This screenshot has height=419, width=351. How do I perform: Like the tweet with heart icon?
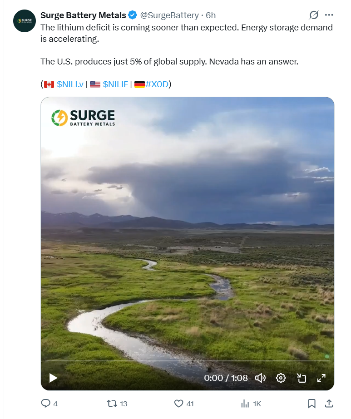(179, 403)
